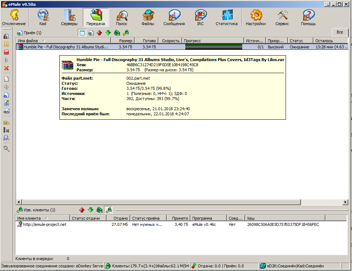352x271 pixels.
Task: Copy the ed2k link via ed2k icon
Action: click(6, 111)
